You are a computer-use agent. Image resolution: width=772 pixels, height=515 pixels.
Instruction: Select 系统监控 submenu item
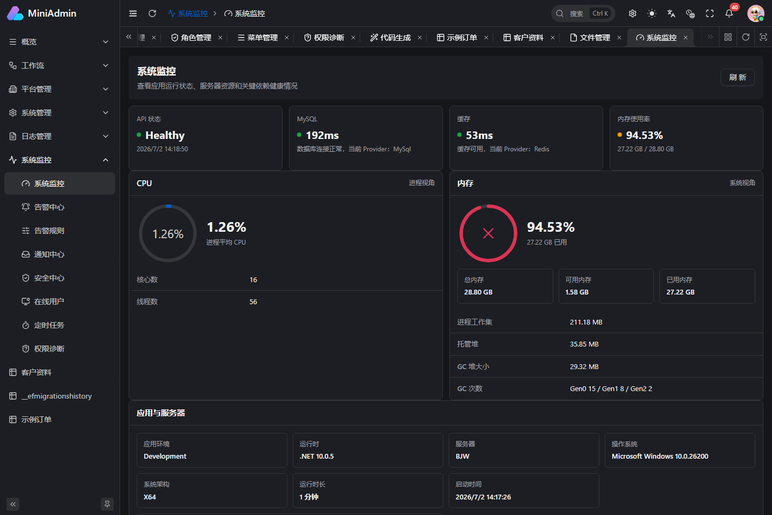[60, 183]
